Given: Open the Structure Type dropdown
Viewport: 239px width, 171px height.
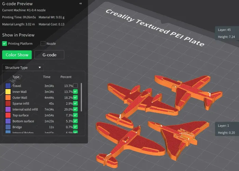Looking at the screenshot, I should coord(23,68).
